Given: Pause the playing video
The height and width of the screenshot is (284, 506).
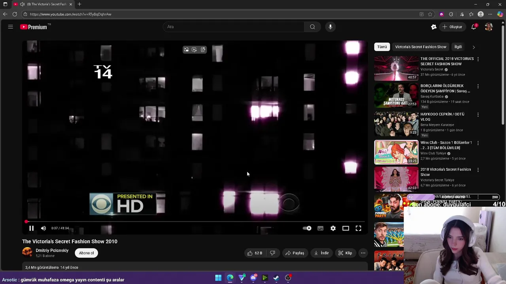Looking at the screenshot, I should (x=31, y=228).
